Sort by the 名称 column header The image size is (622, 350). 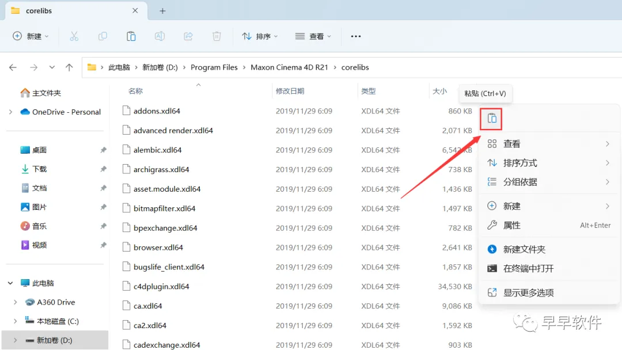[135, 91]
